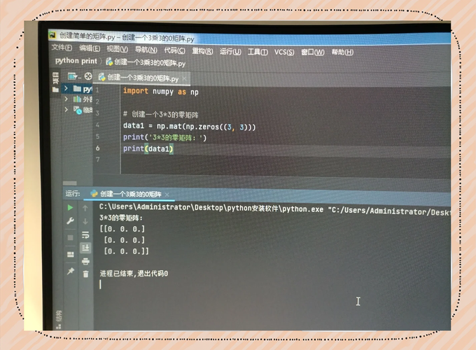Click the PyCharm window title icon
The image size is (476, 350).
coord(52,35)
